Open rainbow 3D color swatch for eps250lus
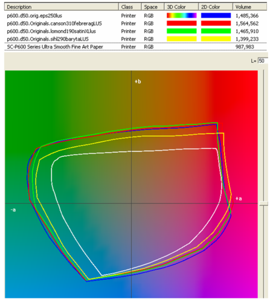 (x=182, y=16)
